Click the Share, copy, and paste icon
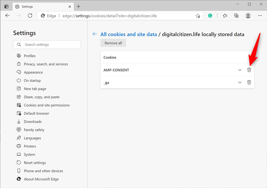This screenshot has width=267, height=188. (x=19, y=96)
